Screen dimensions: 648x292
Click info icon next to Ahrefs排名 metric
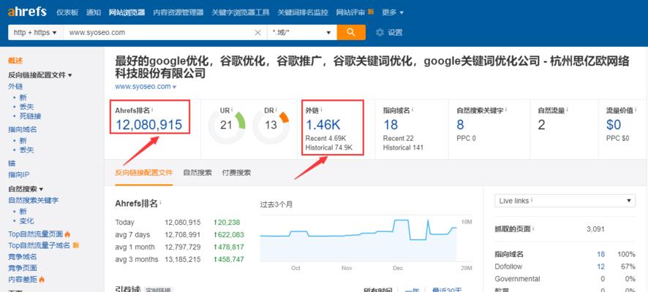pos(152,109)
